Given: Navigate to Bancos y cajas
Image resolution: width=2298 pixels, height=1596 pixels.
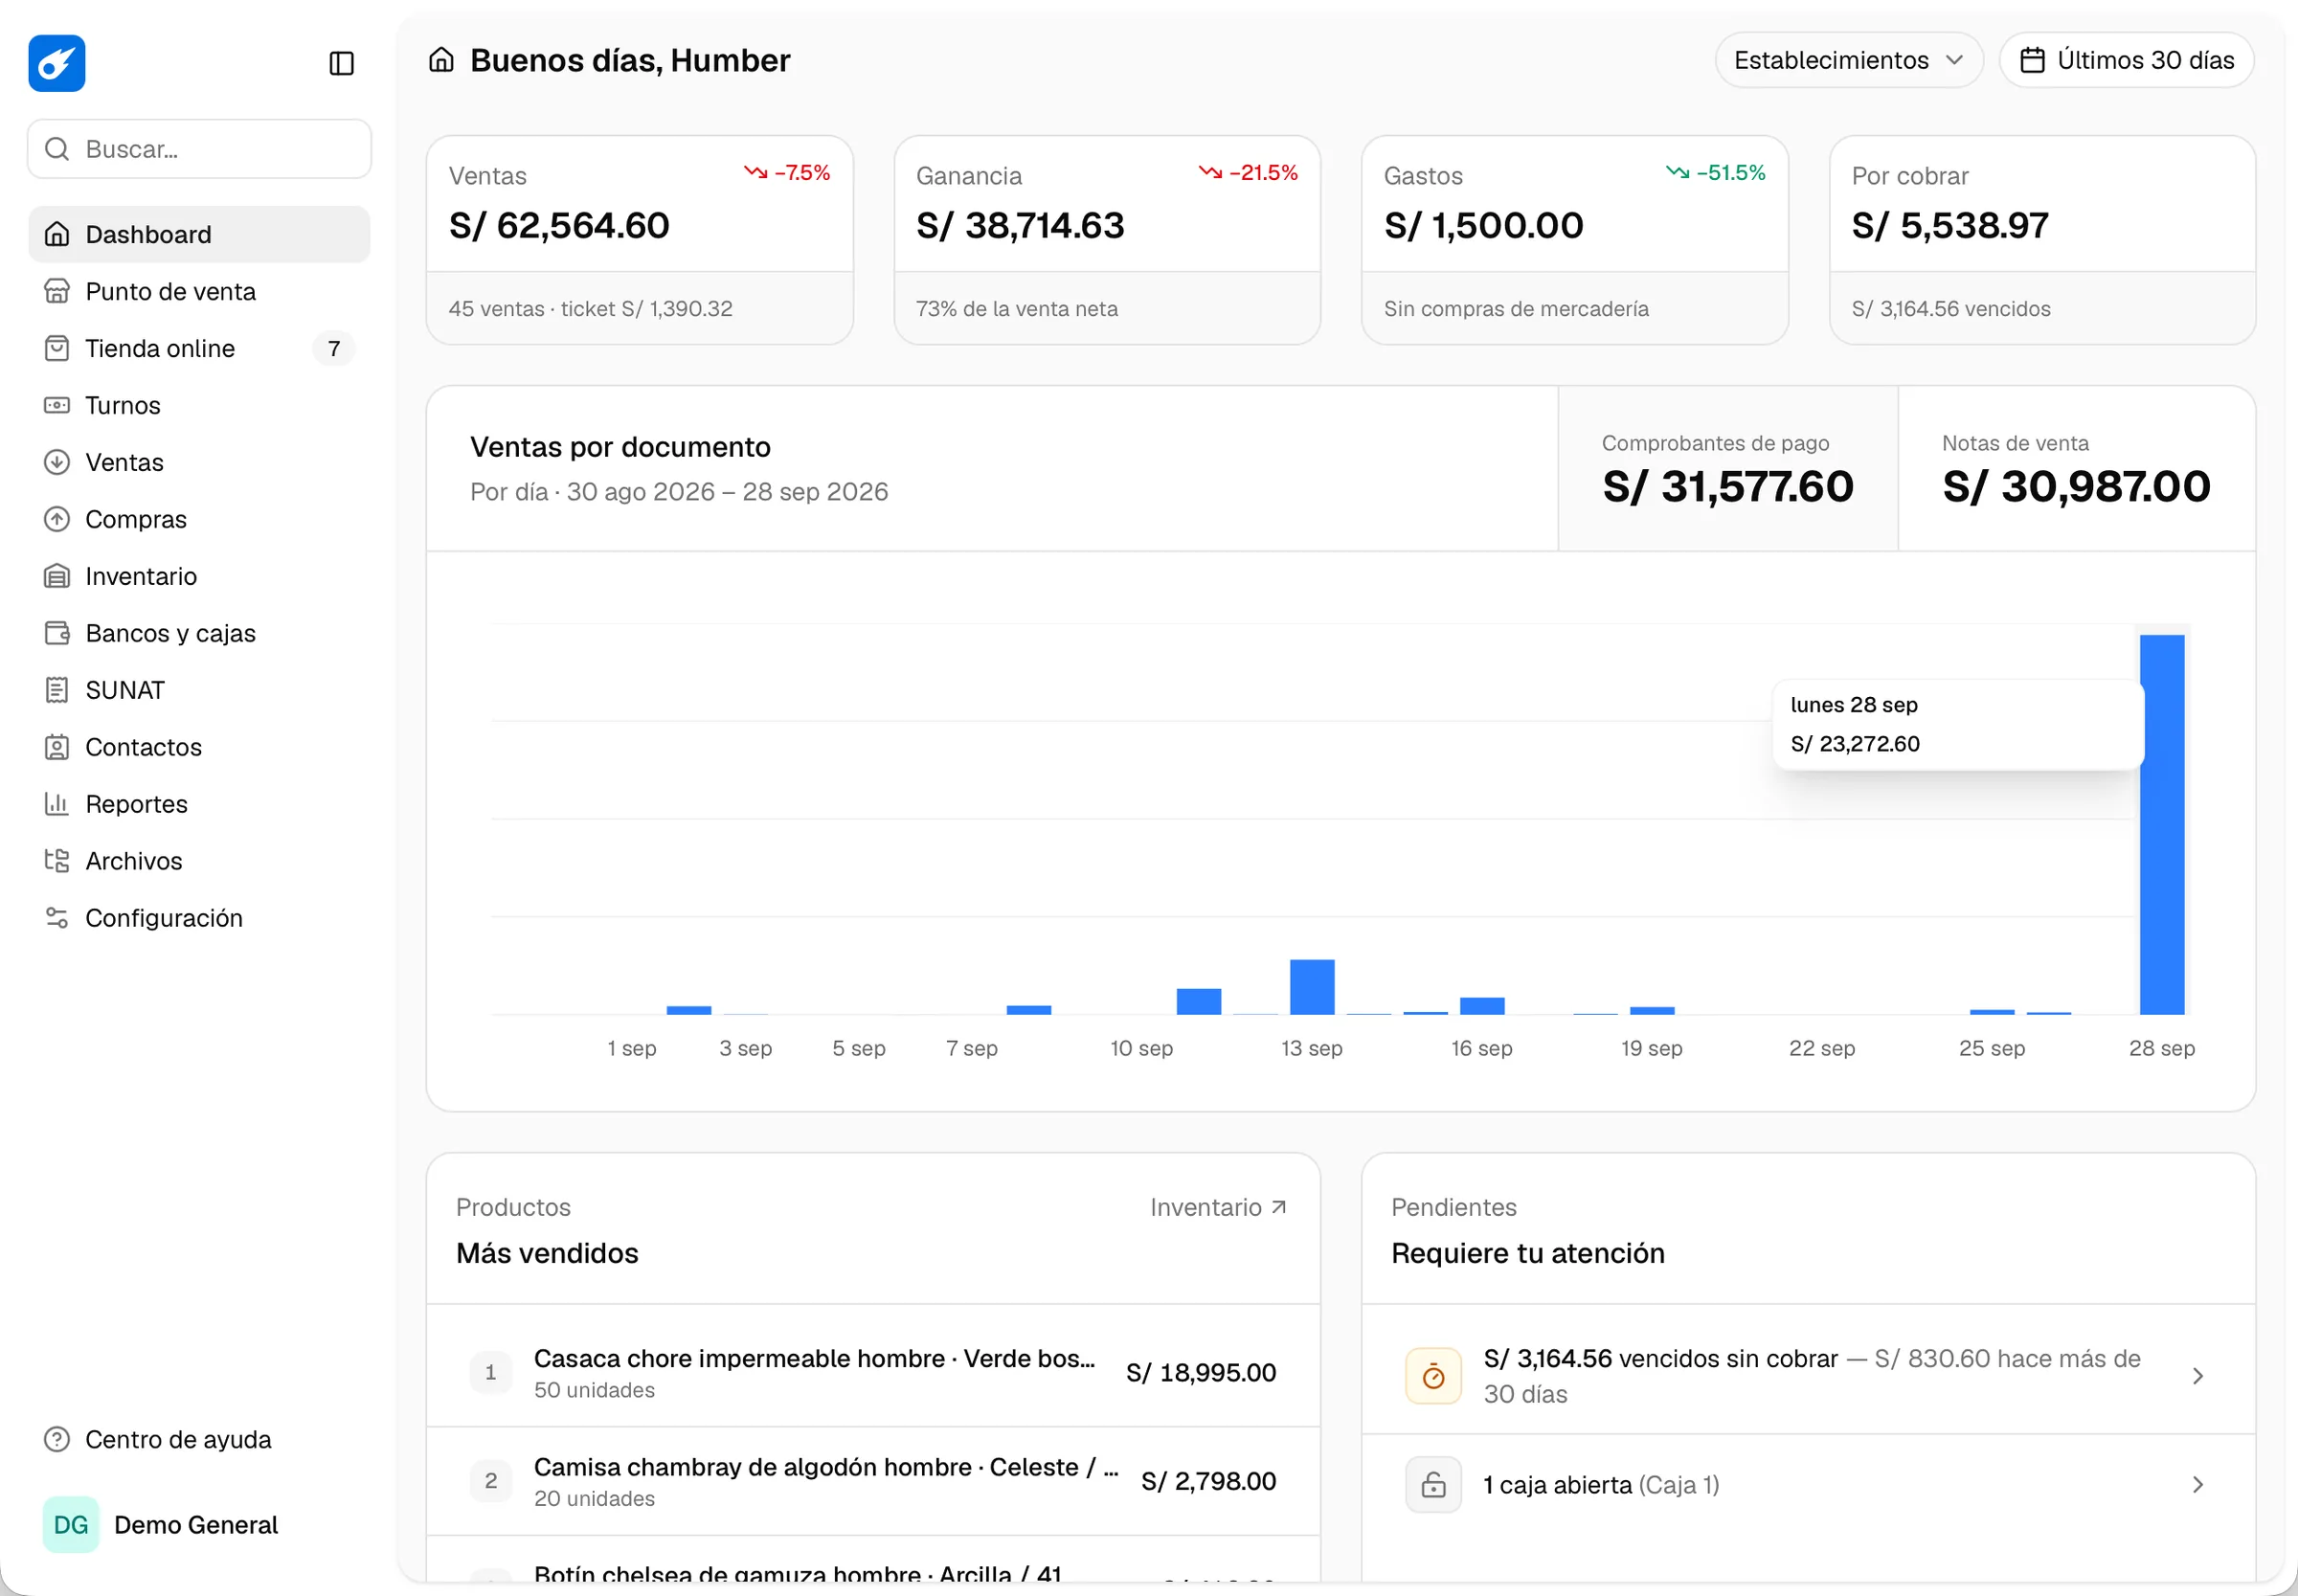Looking at the screenshot, I should [199, 633].
